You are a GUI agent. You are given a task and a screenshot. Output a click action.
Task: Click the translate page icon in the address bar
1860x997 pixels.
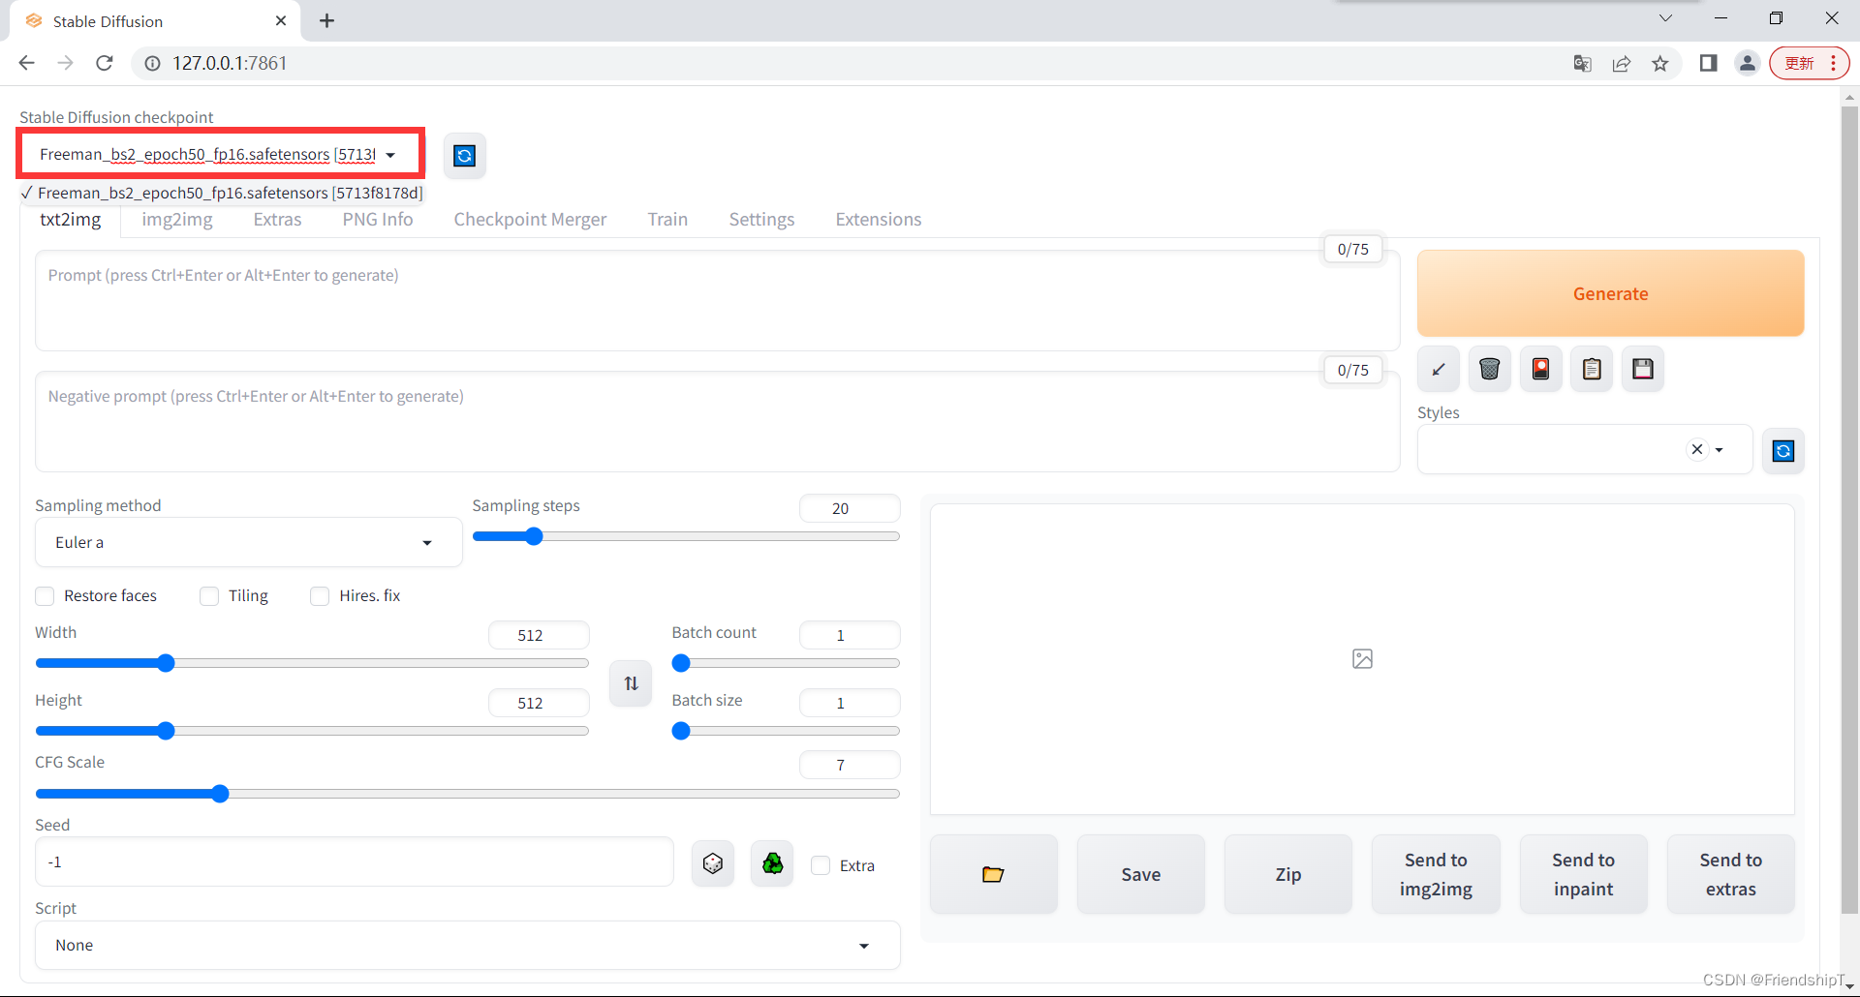pos(1582,63)
